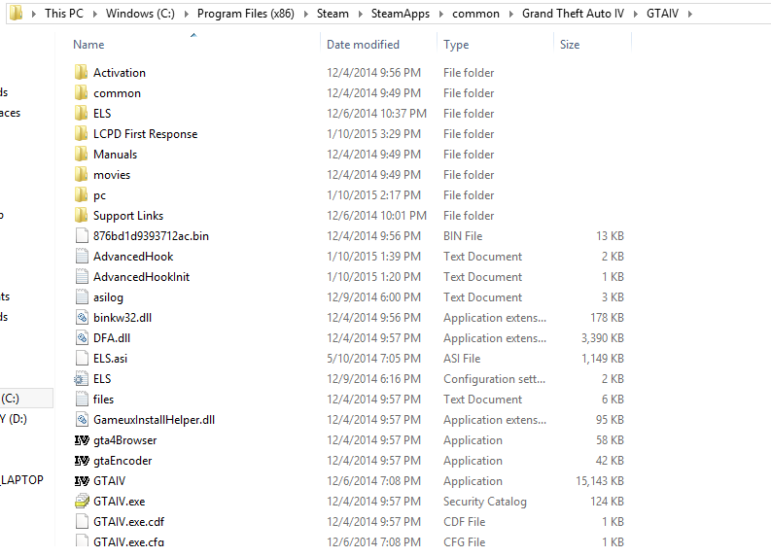The width and height of the screenshot is (771, 557).
Task: Select LAPTOP entry in navigation pane
Action: click(22, 480)
